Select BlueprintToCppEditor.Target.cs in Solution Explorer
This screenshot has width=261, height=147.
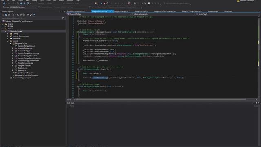point(26,75)
